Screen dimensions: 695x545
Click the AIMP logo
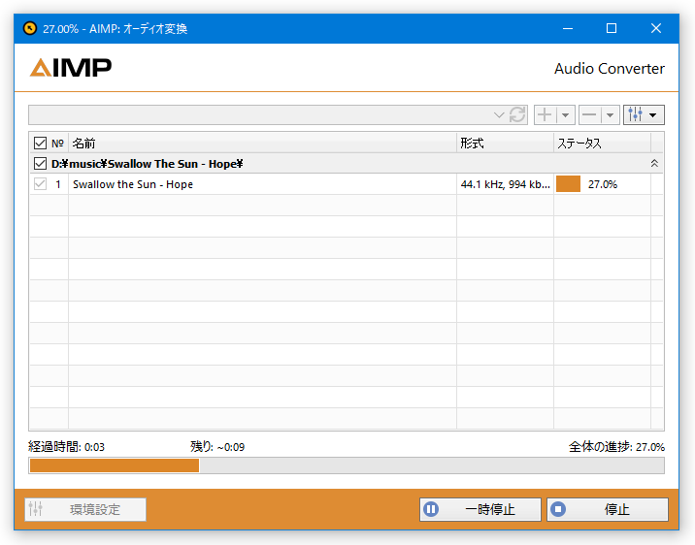pyautogui.click(x=71, y=68)
